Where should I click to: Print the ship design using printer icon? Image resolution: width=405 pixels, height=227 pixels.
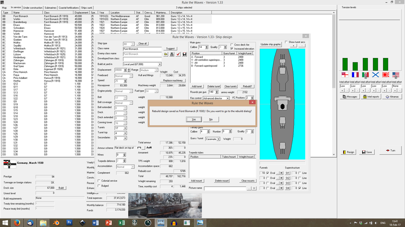[172, 54]
